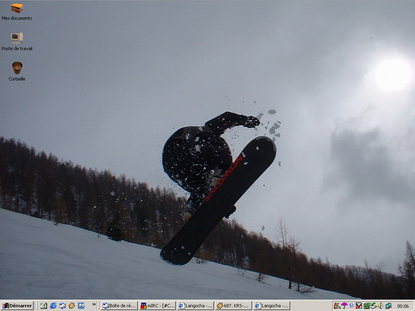This screenshot has height=311, width=415.
Task: Click the fifth Quick Launch blue icon
Action: 81,306
